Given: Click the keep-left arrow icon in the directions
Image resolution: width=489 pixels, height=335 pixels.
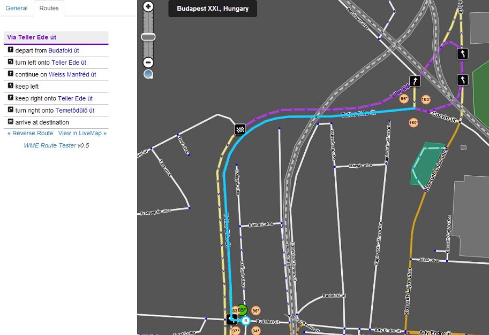Looking at the screenshot, I should tap(11, 86).
